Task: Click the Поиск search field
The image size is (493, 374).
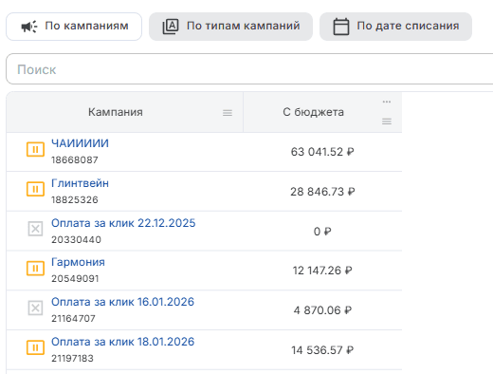Action: click(249, 69)
